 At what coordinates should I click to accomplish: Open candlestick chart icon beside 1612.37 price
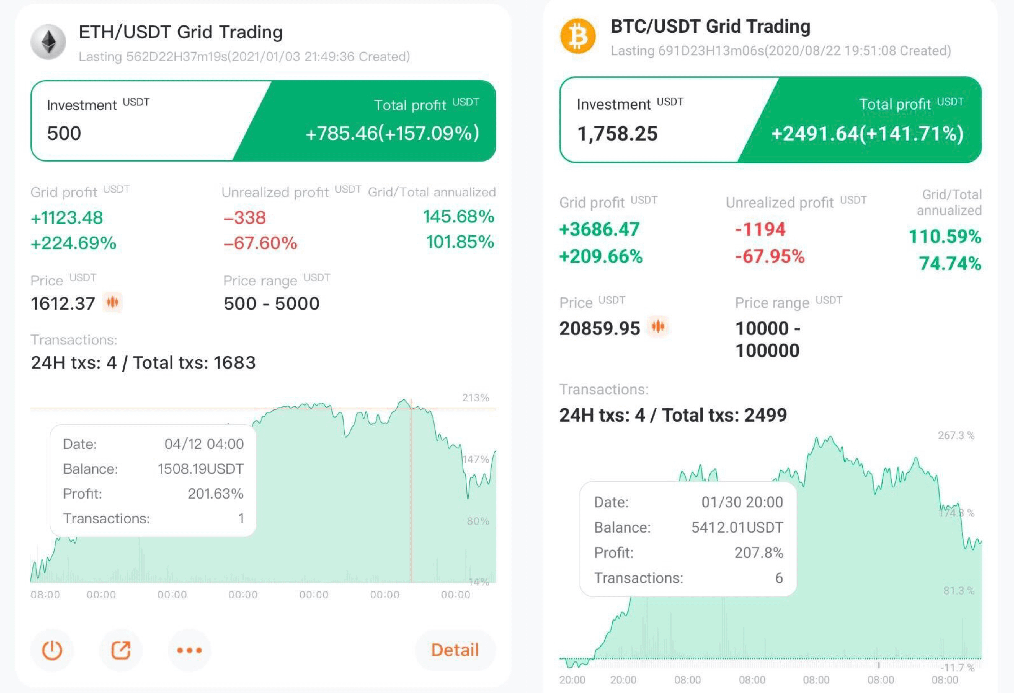point(113,302)
